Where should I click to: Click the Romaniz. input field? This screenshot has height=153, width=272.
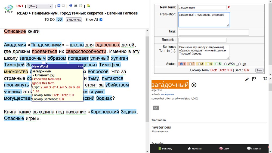pos(202,40)
